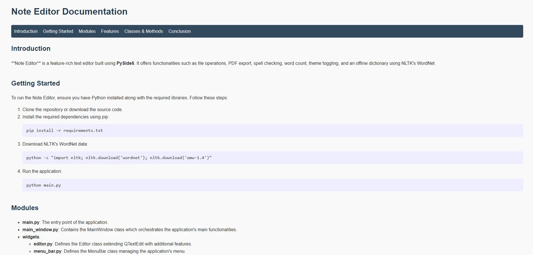Click the main_window.py module list entry
This screenshot has width=533, height=255.
pyautogui.click(x=130, y=229)
